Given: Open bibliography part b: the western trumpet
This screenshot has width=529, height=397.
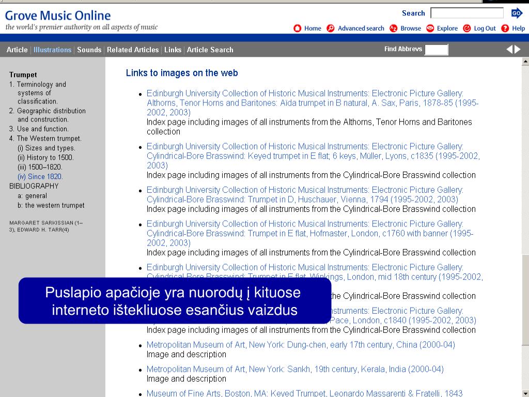Looking at the screenshot, I should 51,205.
